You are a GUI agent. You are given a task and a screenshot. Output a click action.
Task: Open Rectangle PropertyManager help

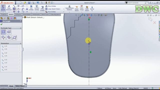tap(20, 21)
